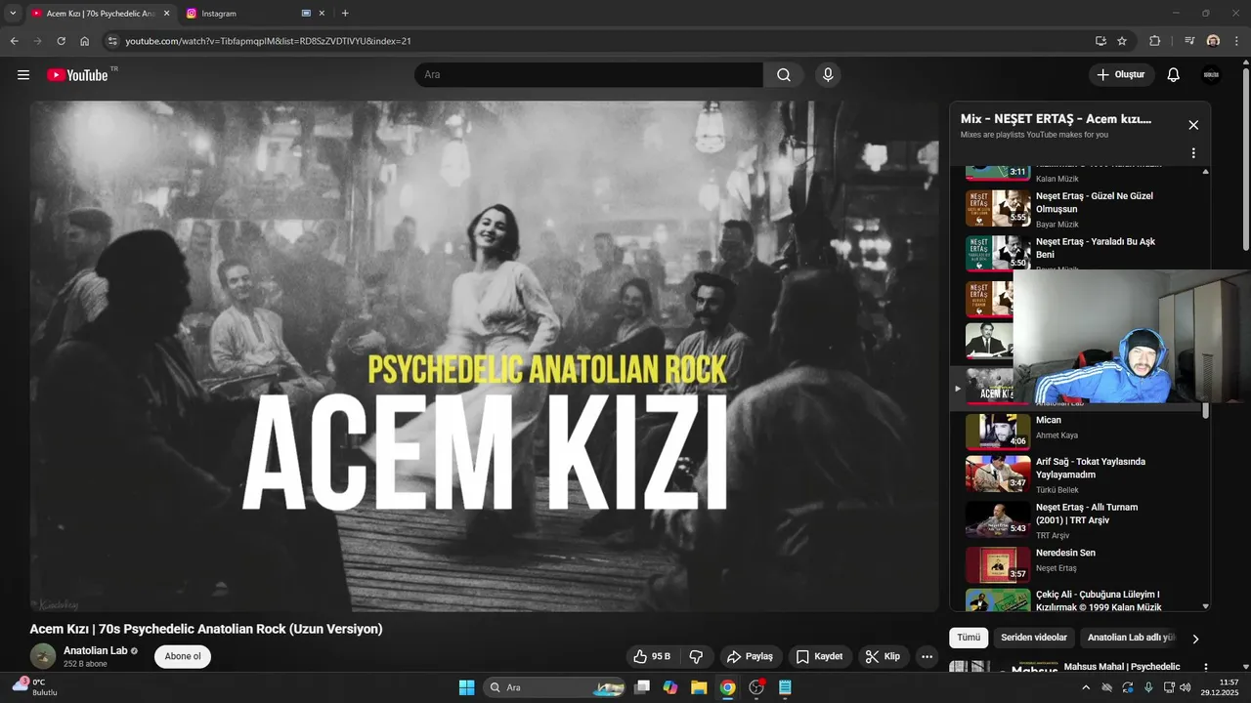Close the Mix playlist panel
The height and width of the screenshot is (703, 1251).
1193,125
